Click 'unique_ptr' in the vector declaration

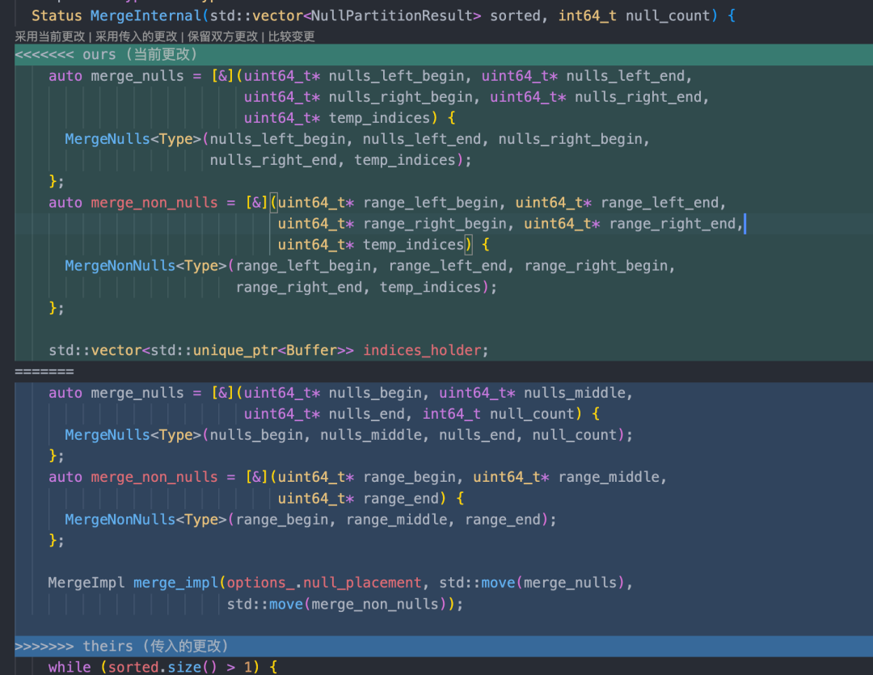coord(235,350)
